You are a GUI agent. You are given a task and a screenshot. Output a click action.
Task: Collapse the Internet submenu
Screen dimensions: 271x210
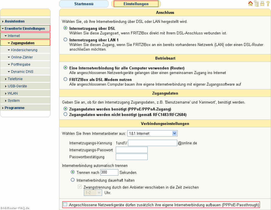click(x=25, y=36)
